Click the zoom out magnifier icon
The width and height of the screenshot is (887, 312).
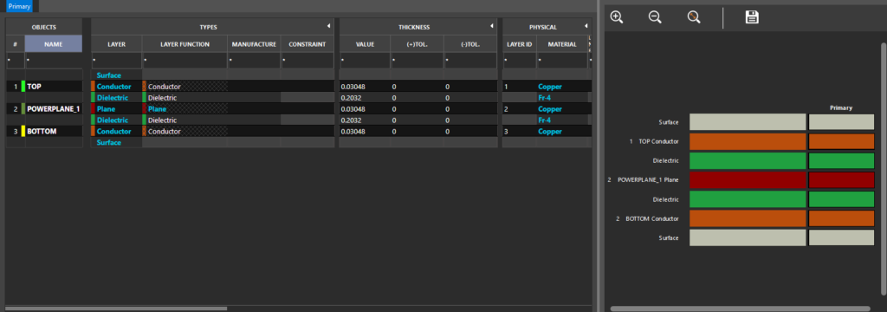[655, 17]
